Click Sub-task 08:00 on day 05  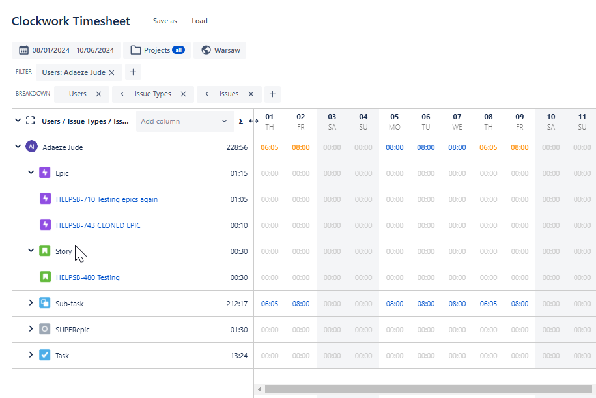(395, 304)
